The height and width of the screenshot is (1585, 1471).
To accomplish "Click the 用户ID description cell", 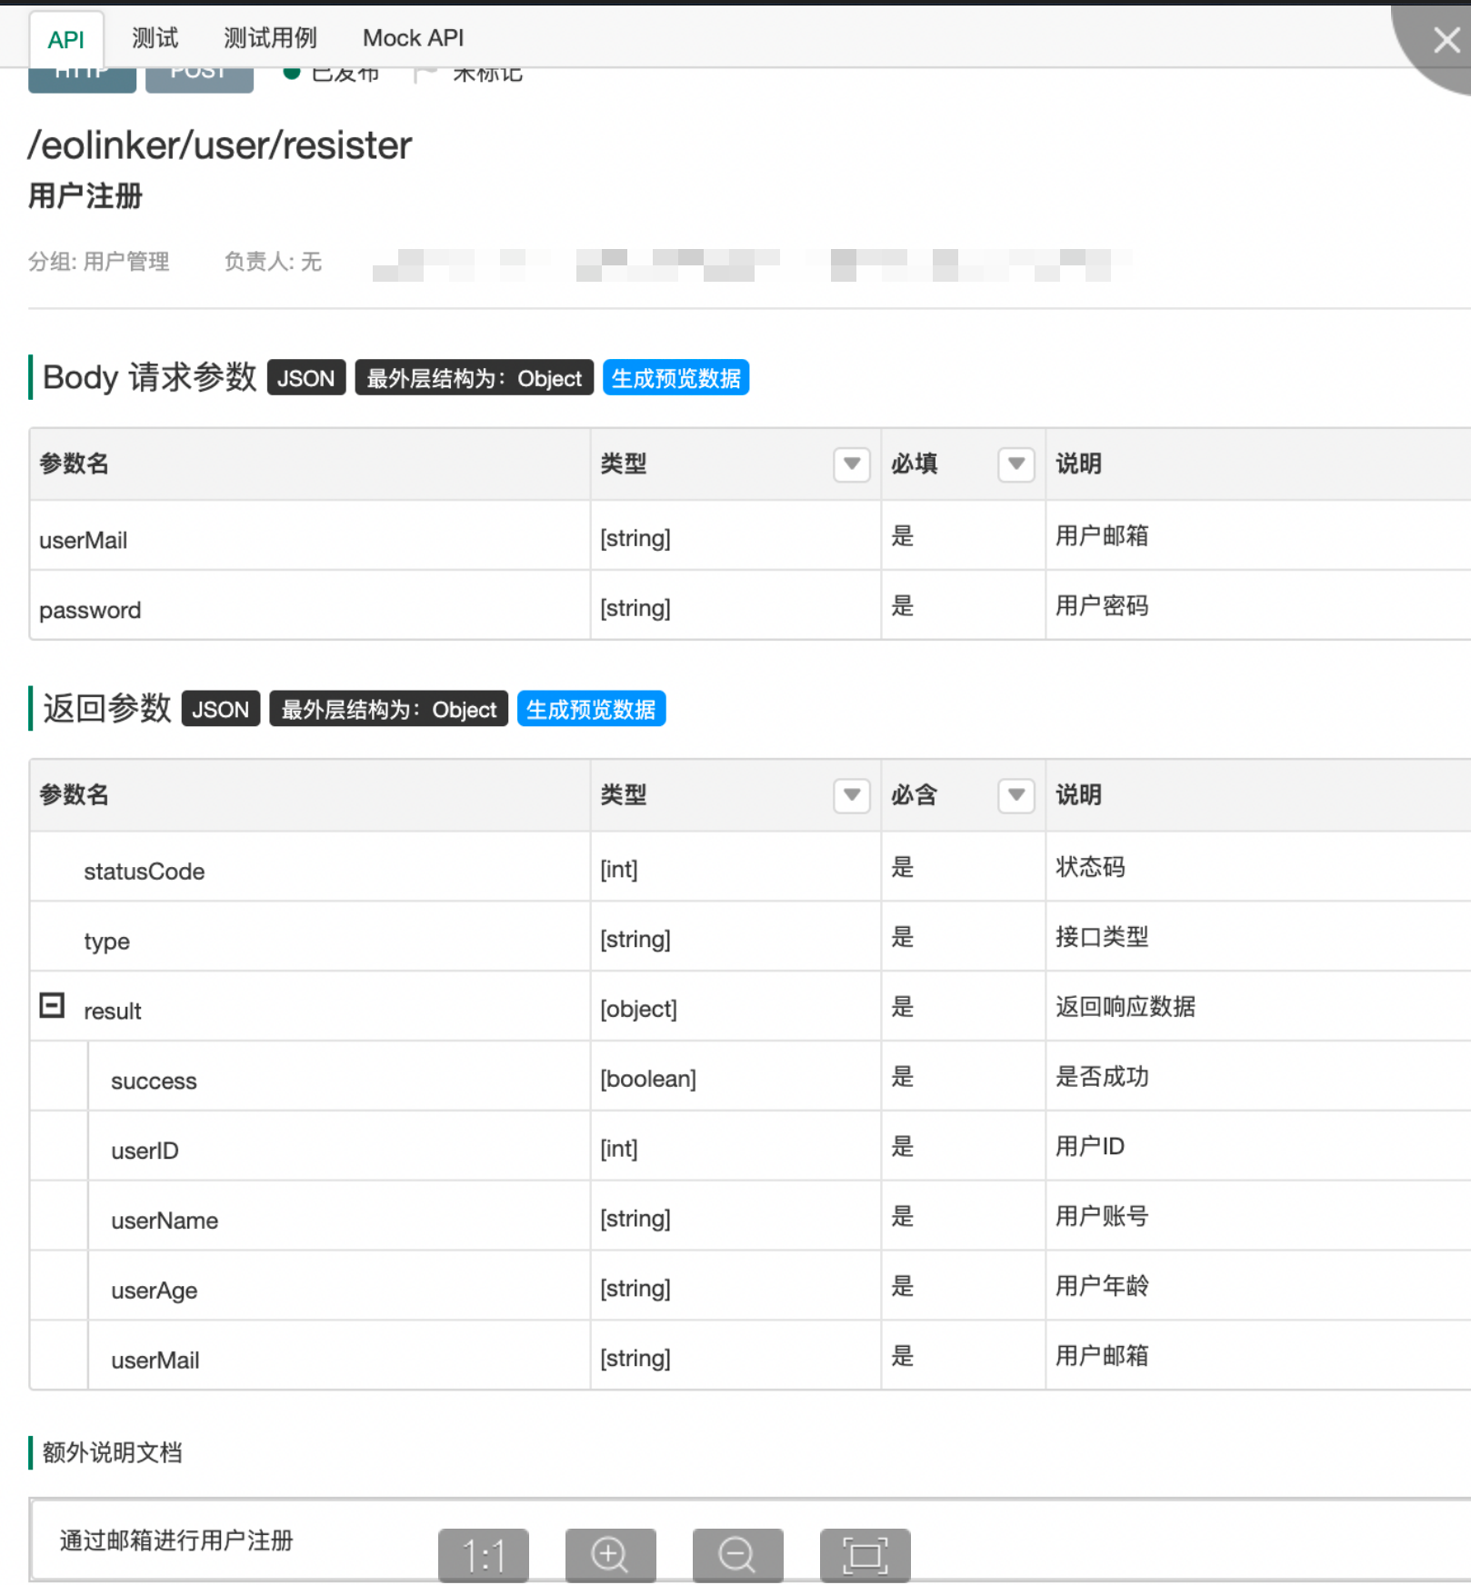I will [1258, 1147].
